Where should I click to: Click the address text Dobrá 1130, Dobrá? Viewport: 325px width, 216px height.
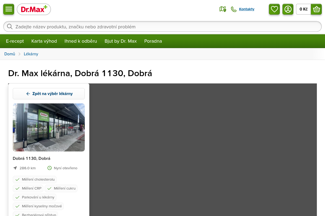point(31,158)
